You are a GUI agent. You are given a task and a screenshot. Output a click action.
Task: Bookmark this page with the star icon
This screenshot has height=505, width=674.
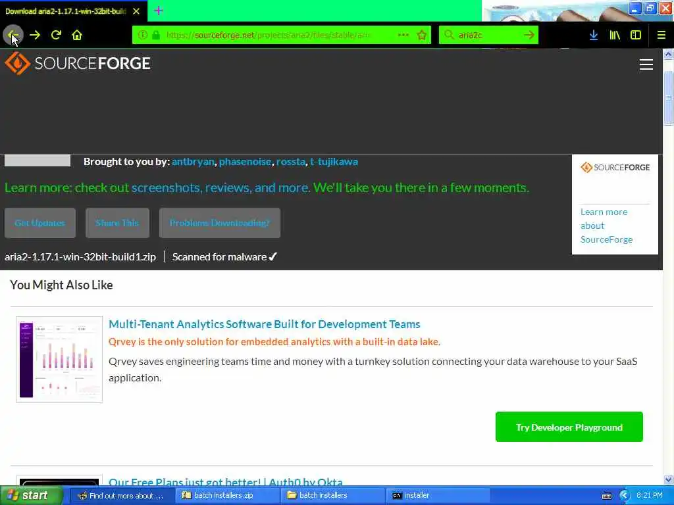pyautogui.click(x=422, y=36)
